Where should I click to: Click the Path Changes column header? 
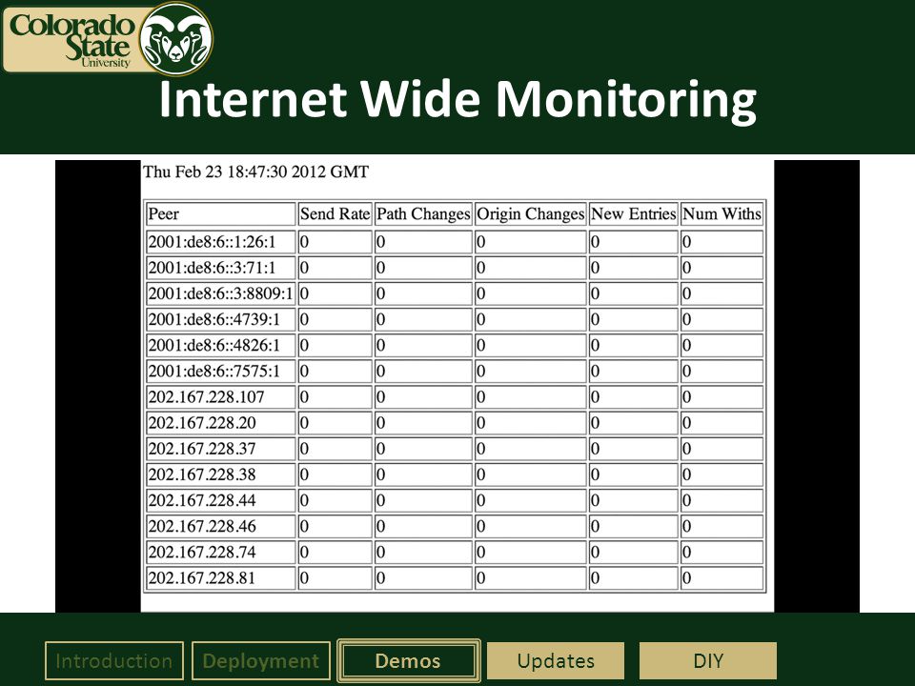click(423, 213)
